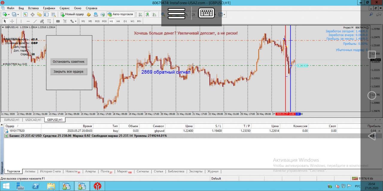This screenshot has width=383, height=191.
Task: Open the Market Watch icon
Action: click(x=25, y=14)
